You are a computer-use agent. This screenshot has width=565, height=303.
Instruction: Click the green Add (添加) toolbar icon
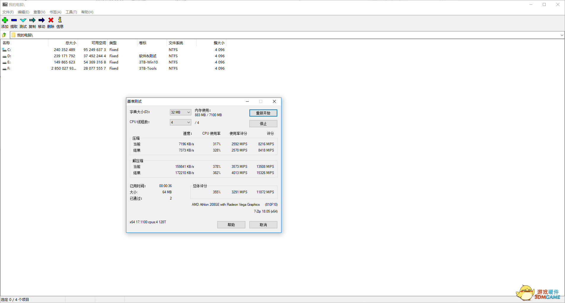[x=5, y=20]
